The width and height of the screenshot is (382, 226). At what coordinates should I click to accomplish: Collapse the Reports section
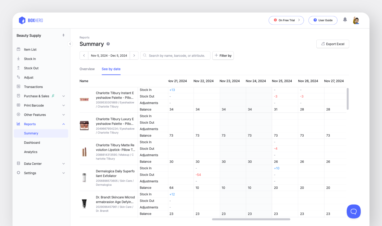(x=64, y=124)
